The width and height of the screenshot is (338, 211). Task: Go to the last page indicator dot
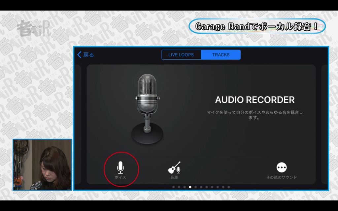pyautogui.click(x=229, y=187)
